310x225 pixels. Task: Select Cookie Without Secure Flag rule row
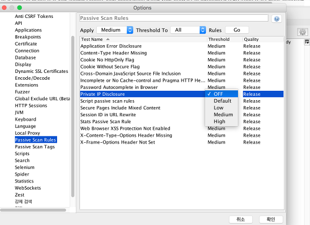pyautogui.click(x=182, y=67)
